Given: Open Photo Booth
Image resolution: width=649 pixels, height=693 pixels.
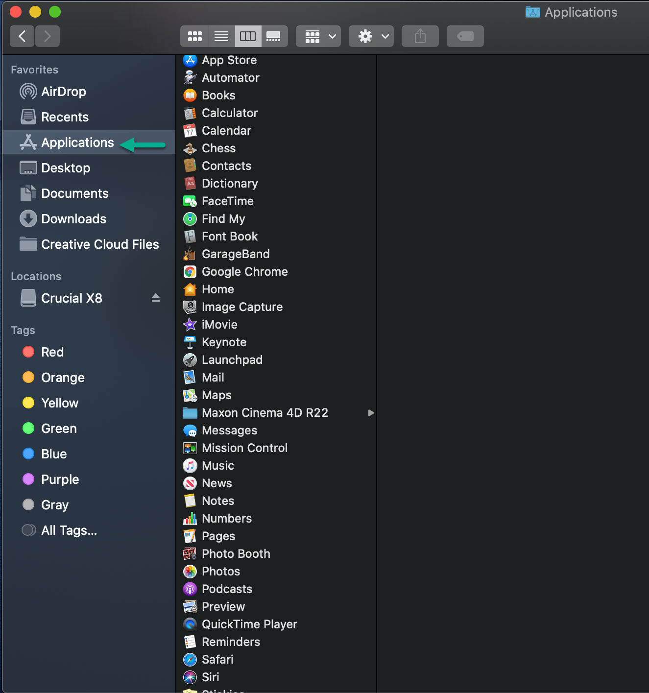Looking at the screenshot, I should coord(236,553).
